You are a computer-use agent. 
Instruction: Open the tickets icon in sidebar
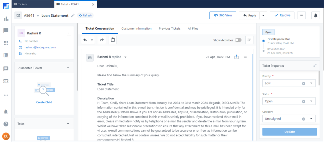pos(6,81)
